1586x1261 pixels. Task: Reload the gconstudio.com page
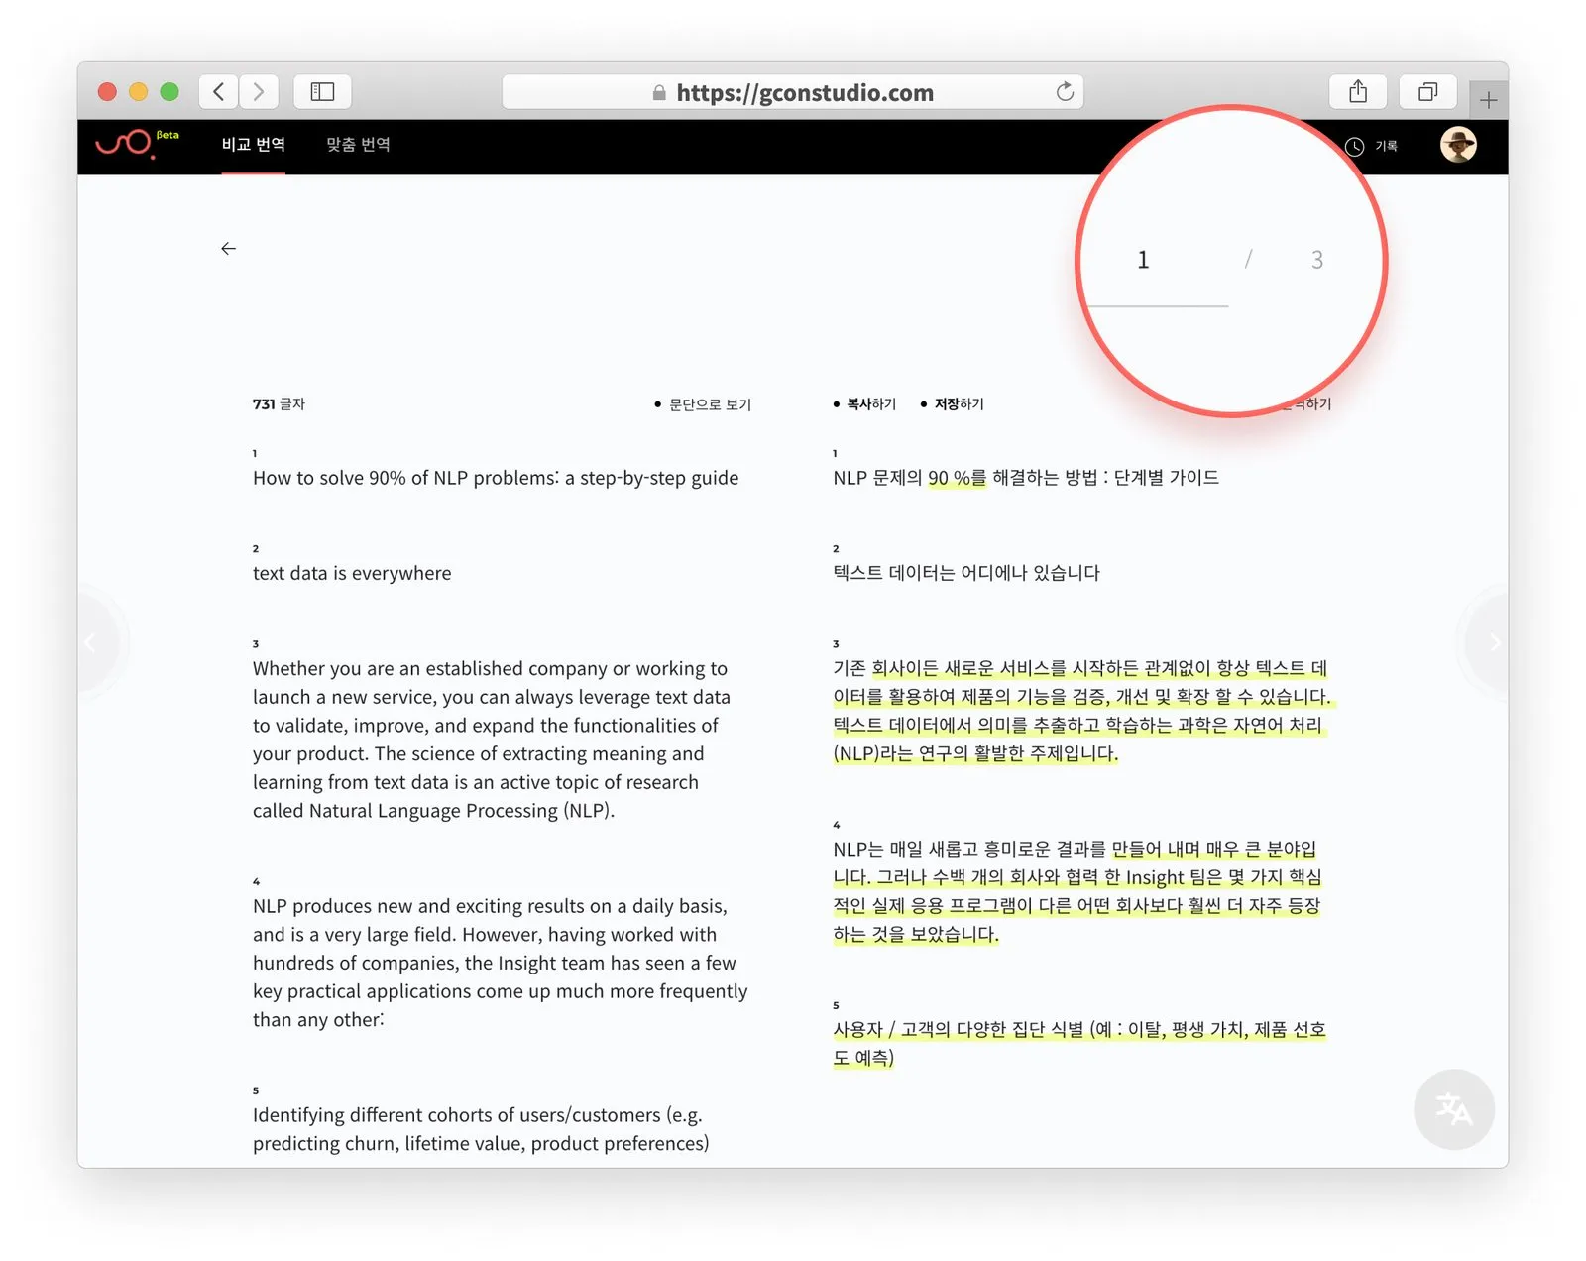1065,92
